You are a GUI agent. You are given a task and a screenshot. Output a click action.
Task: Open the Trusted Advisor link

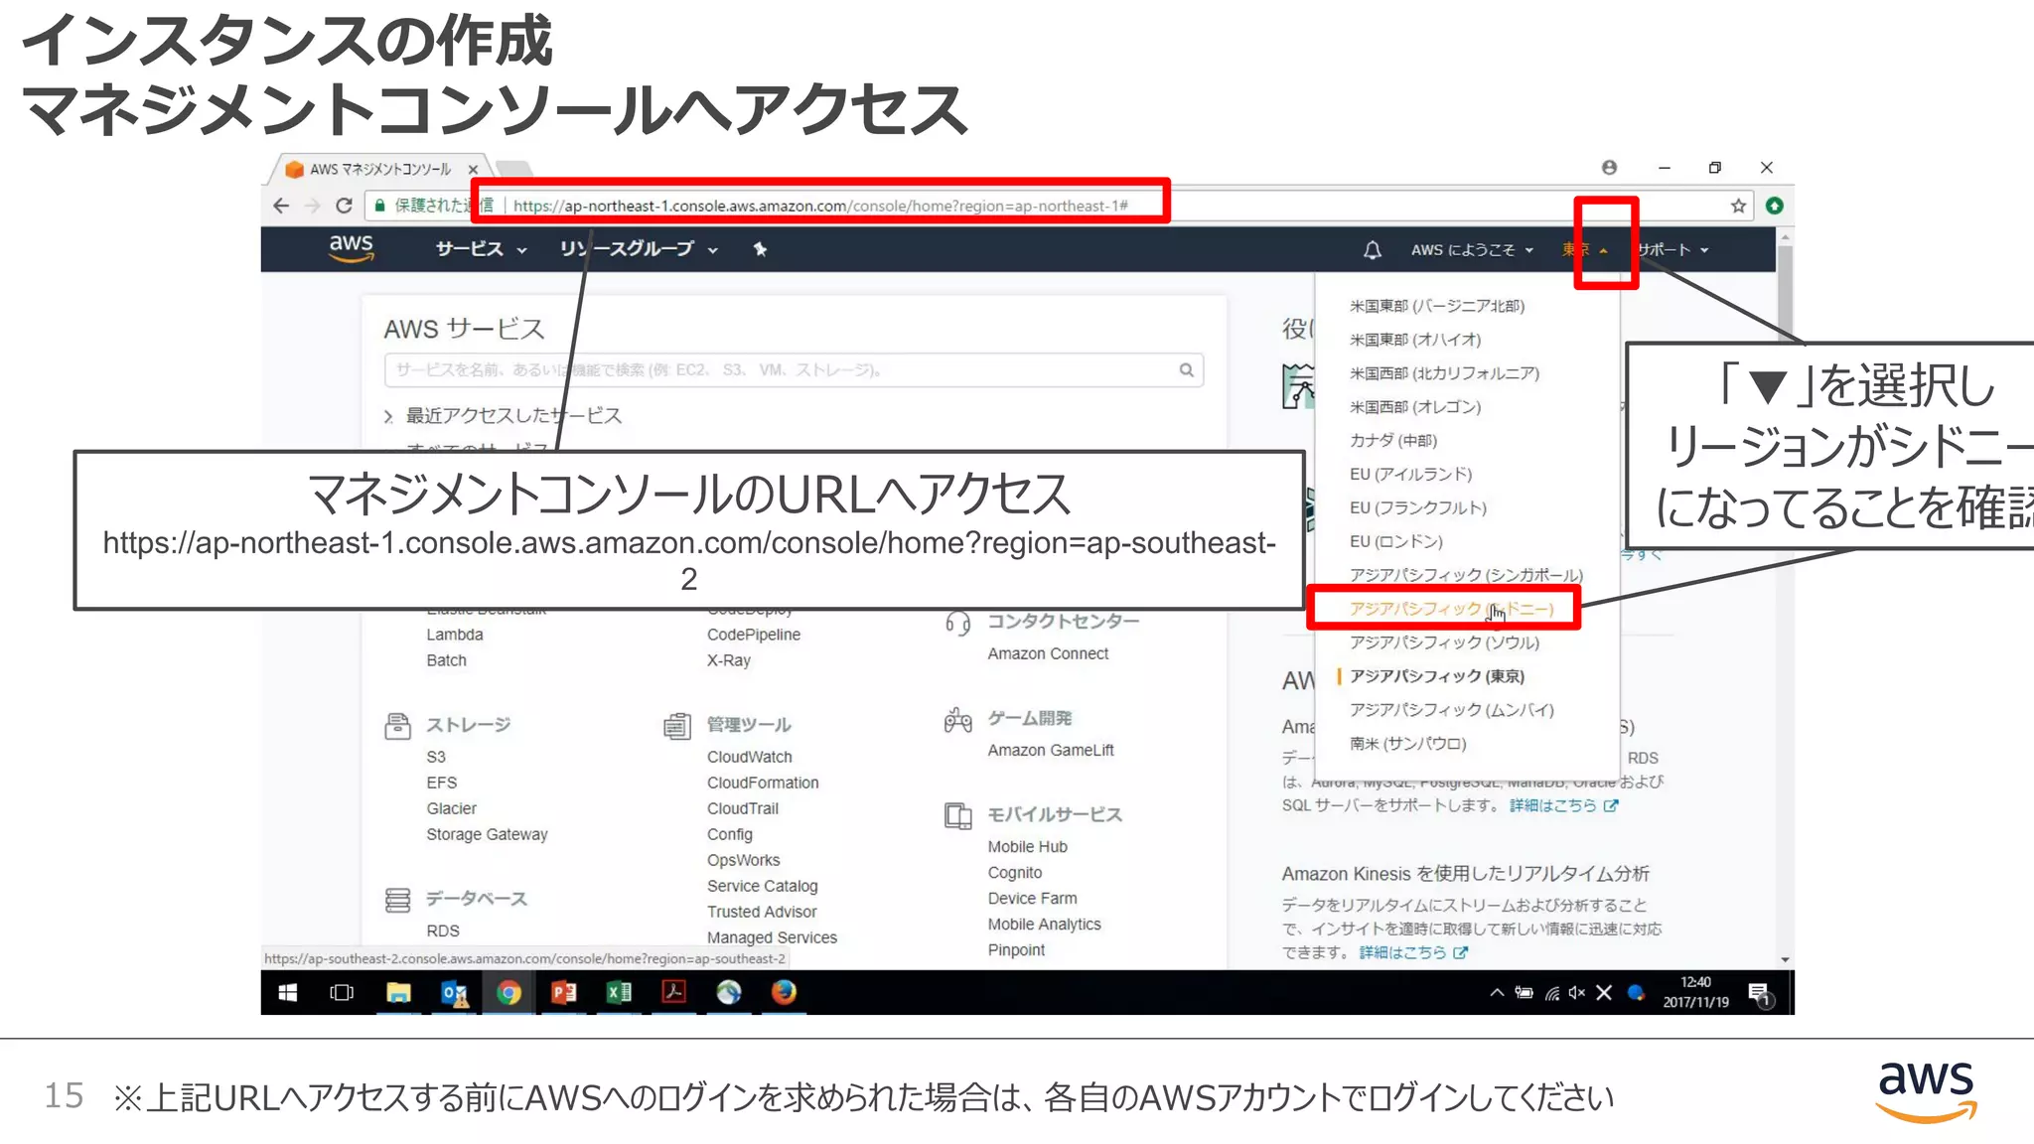click(x=762, y=912)
